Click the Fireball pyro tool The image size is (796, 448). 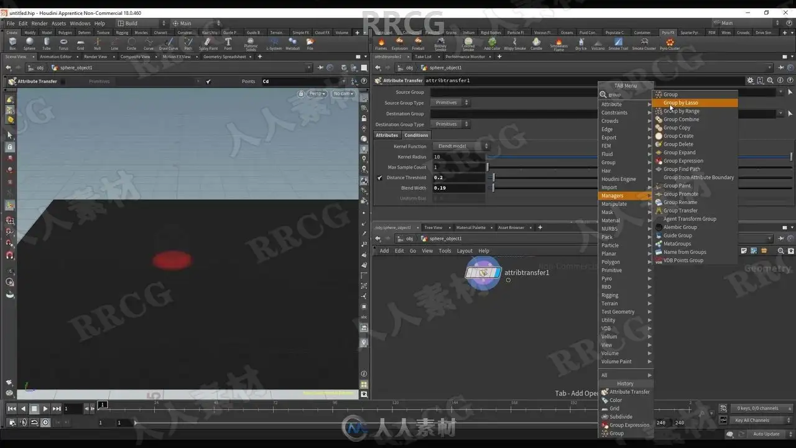click(418, 44)
